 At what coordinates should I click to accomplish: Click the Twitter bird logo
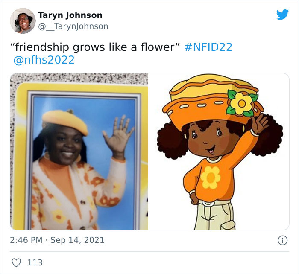[282, 15]
